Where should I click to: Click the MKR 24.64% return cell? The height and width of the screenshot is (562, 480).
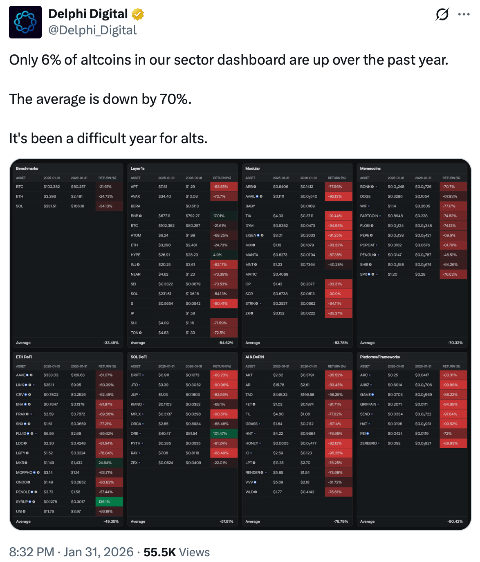tap(109, 463)
